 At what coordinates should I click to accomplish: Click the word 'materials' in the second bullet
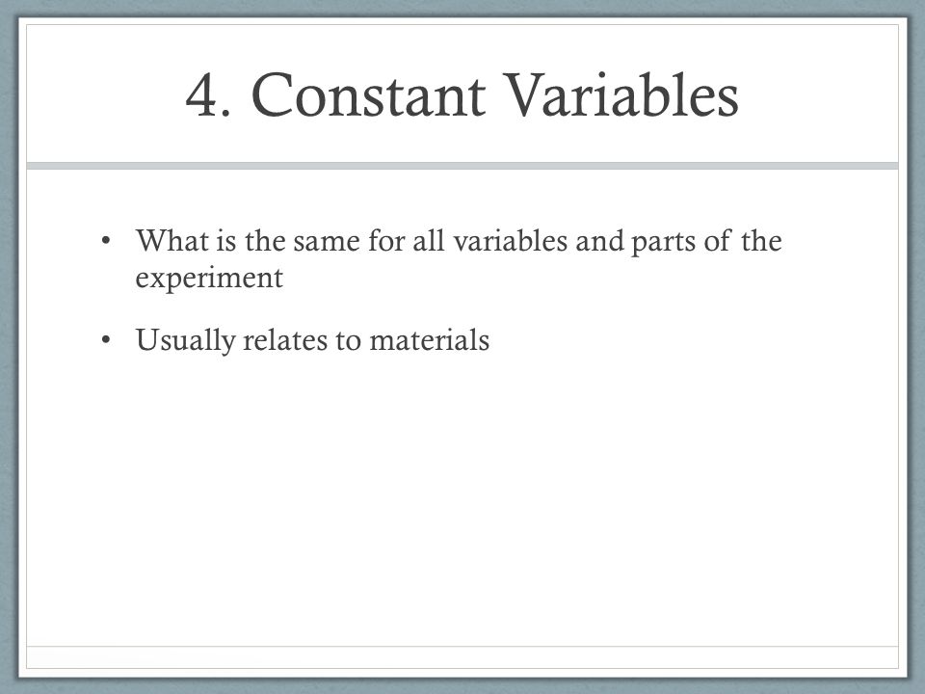tap(429, 340)
